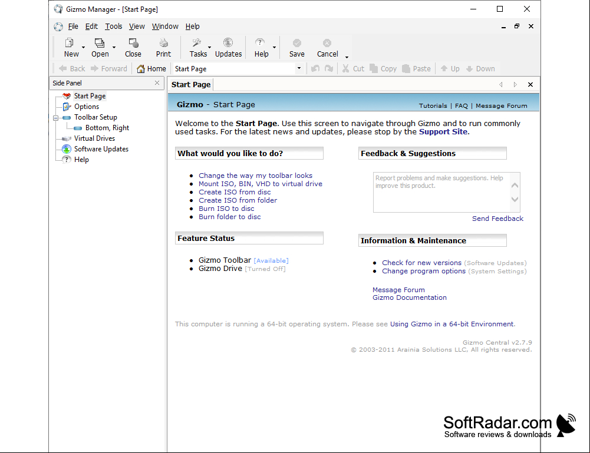Select Virtual Drives in the side panel
Image resolution: width=590 pixels, height=453 pixels.
click(94, 138)
